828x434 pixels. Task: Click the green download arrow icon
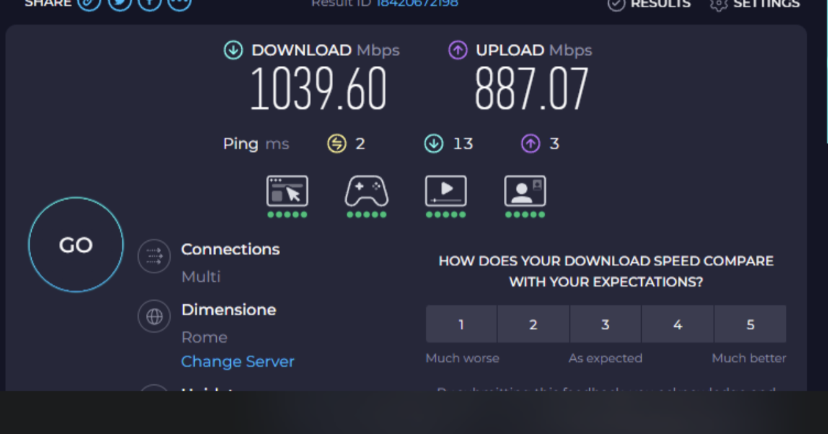[x=233, y=50]
